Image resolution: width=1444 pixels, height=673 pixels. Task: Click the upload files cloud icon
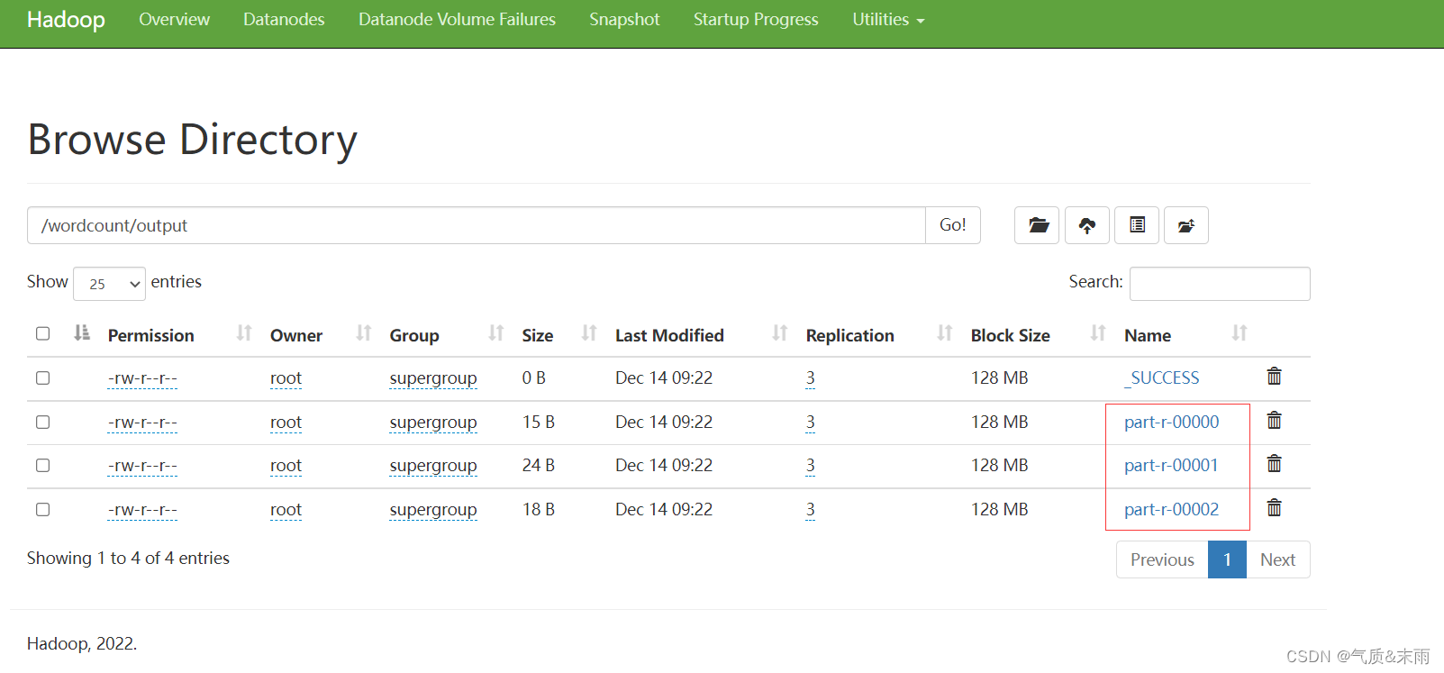(x=1087, y=225)
